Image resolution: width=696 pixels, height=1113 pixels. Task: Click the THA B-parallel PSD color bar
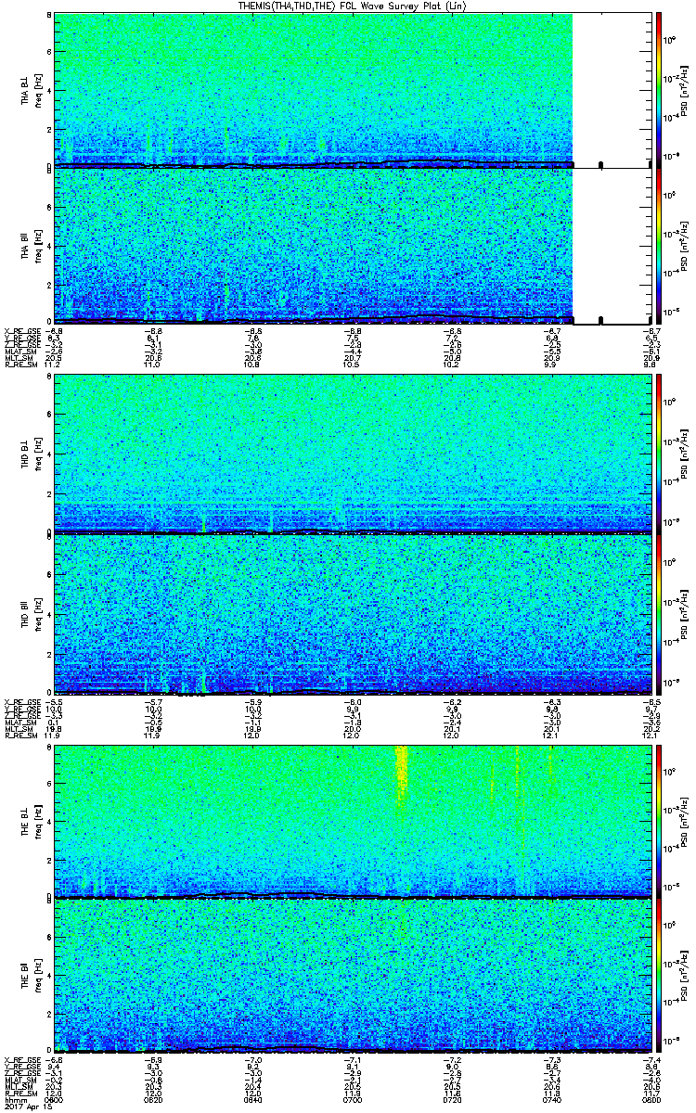point(659,247)
